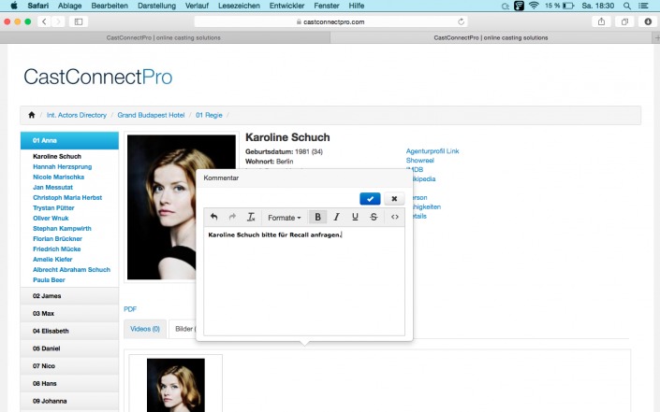Select Karoline Schuch in the actor list
Image resolution: width=660 pixels, height=412 pixels.
coord(57,156)
